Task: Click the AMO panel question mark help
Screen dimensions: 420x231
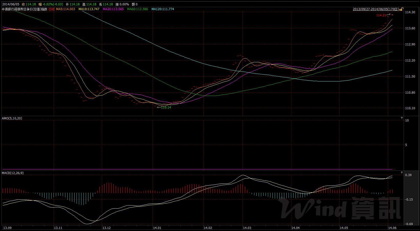Action: coord(402,118)
